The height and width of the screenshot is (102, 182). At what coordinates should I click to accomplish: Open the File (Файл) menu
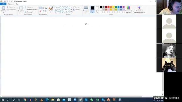(x=3, y=4)
